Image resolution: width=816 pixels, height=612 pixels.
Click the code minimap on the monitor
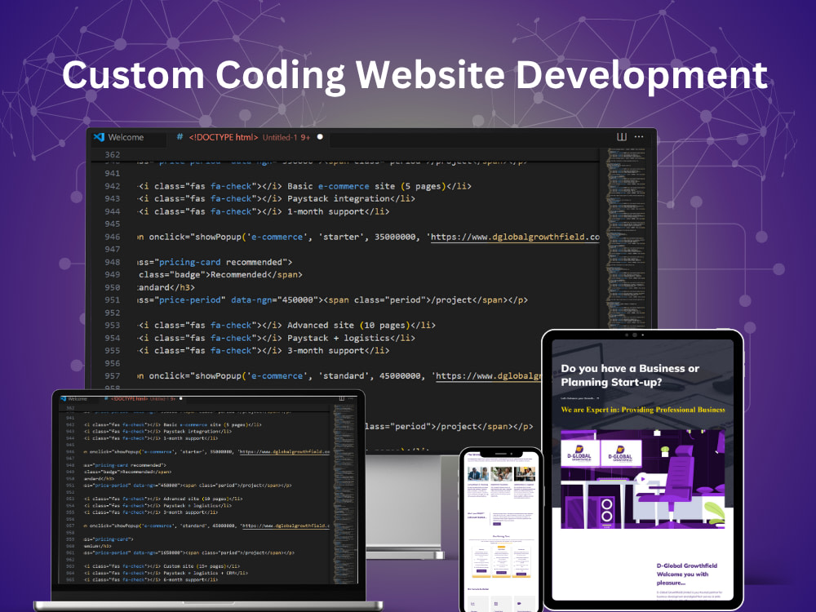click(626, 237)
